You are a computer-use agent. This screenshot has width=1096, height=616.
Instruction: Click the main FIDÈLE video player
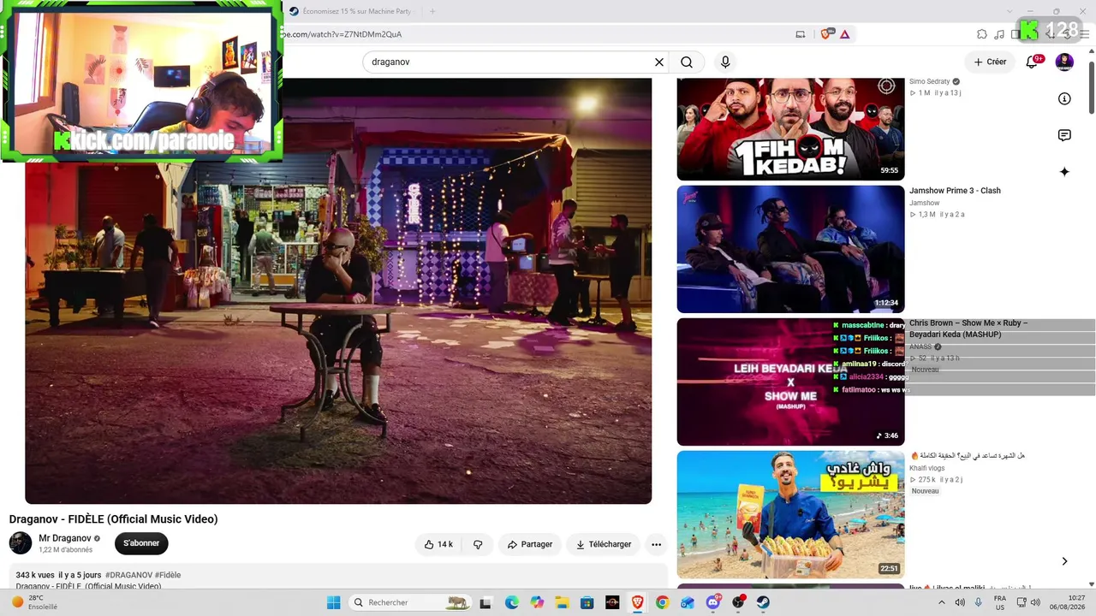[x=338, y=291]
